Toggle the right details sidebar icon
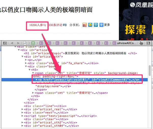153x129 pixels. [x=148, y=43]
